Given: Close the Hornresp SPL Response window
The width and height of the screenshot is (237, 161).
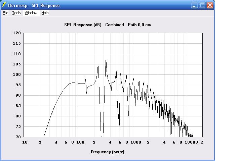Looking at the screenshot, I should (210, 5).
